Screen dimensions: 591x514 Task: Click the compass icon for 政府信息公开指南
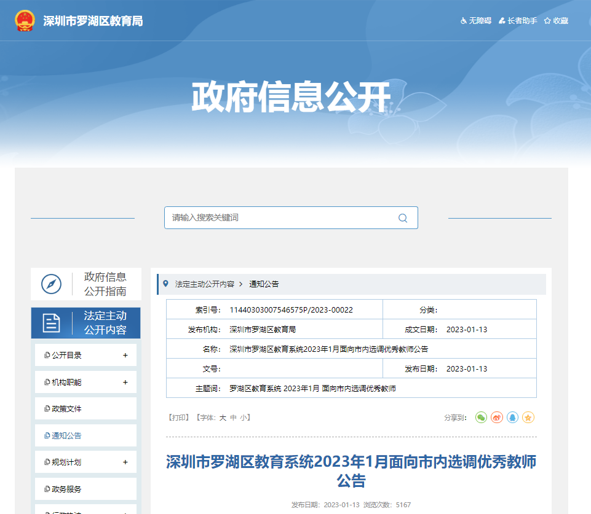(51, 284)
